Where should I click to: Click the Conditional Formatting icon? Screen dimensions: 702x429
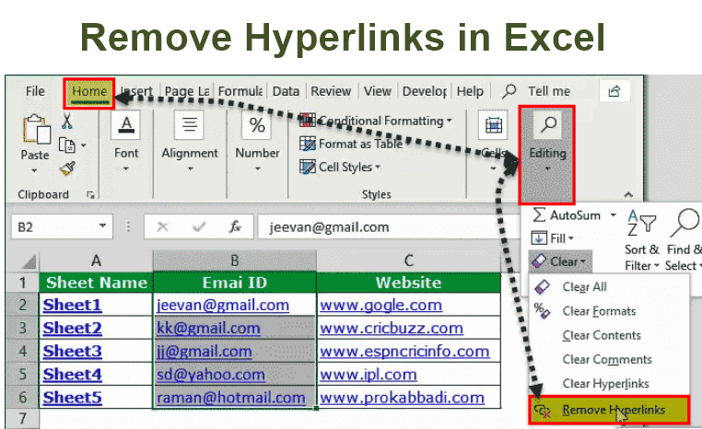pos(308,121)
